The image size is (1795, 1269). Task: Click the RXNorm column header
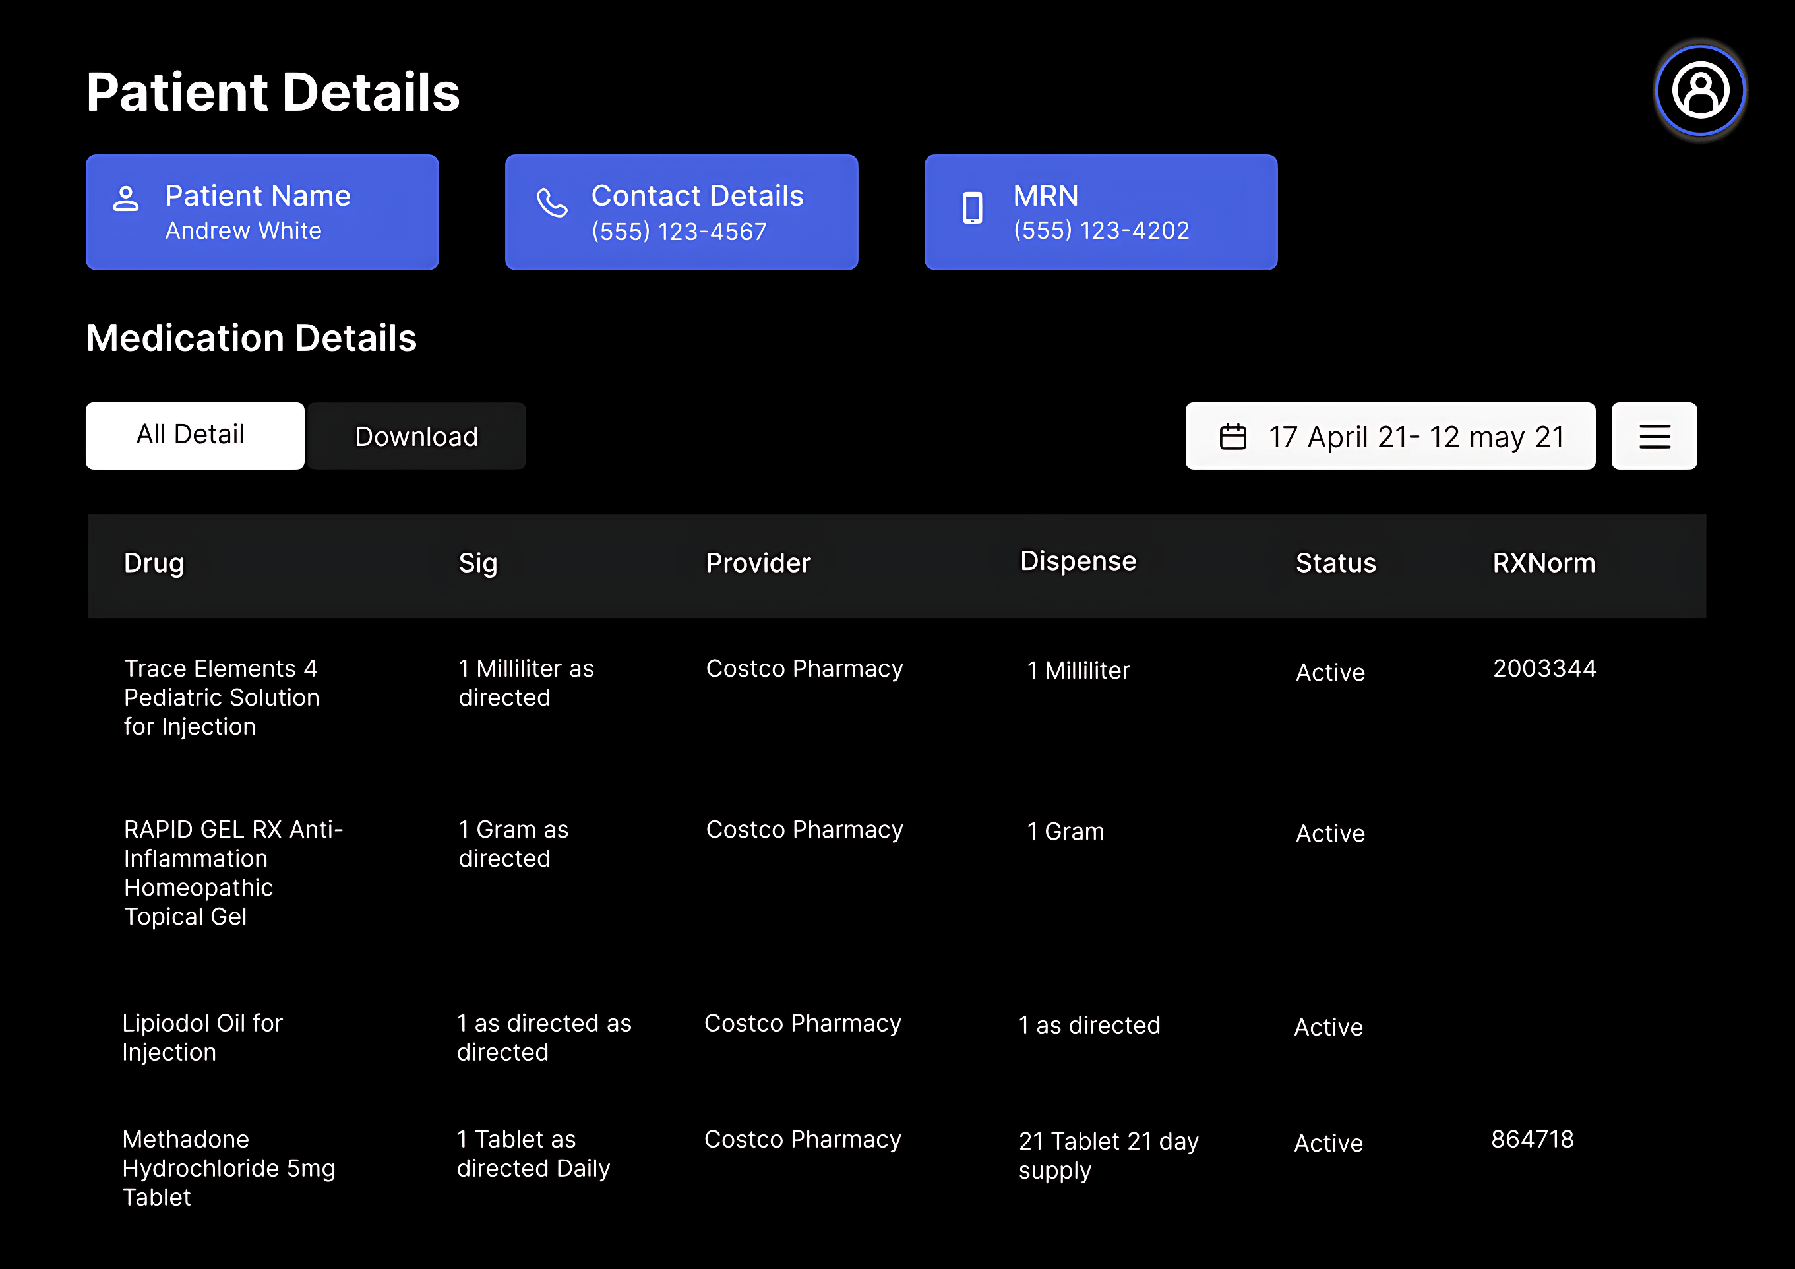click(1544, 563)
